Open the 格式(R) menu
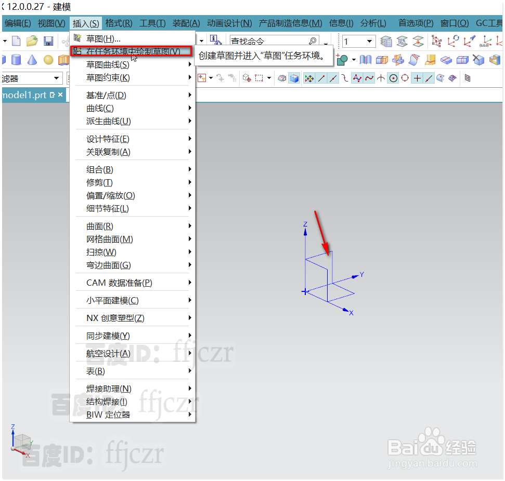 point(119,23)
